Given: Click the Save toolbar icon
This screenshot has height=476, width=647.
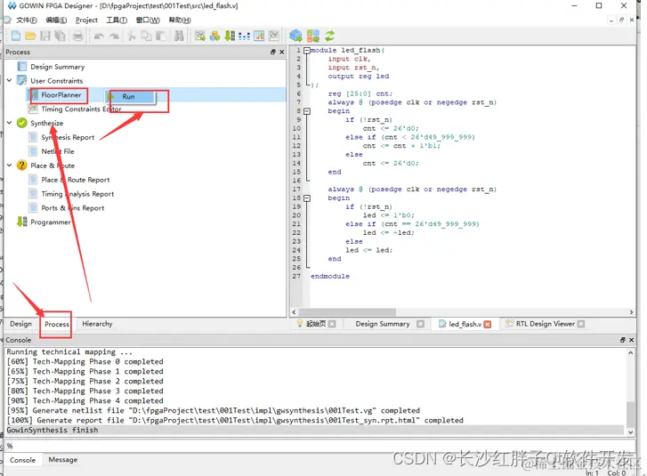Looking at the screenshot, I should tap(45, 36).
